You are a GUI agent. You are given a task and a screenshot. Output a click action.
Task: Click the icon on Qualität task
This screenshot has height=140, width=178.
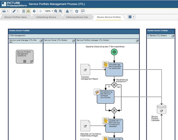click(x=105, y=121)
